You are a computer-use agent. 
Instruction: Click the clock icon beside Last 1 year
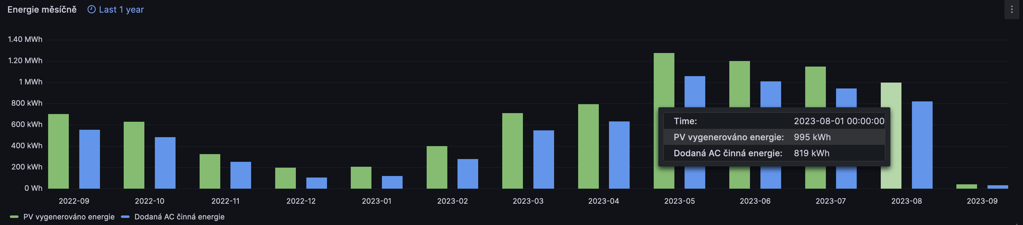[x=91, y=10]
